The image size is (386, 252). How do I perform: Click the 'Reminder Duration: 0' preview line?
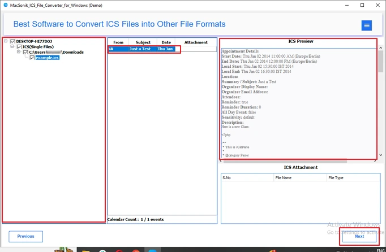tap(241, 107)
